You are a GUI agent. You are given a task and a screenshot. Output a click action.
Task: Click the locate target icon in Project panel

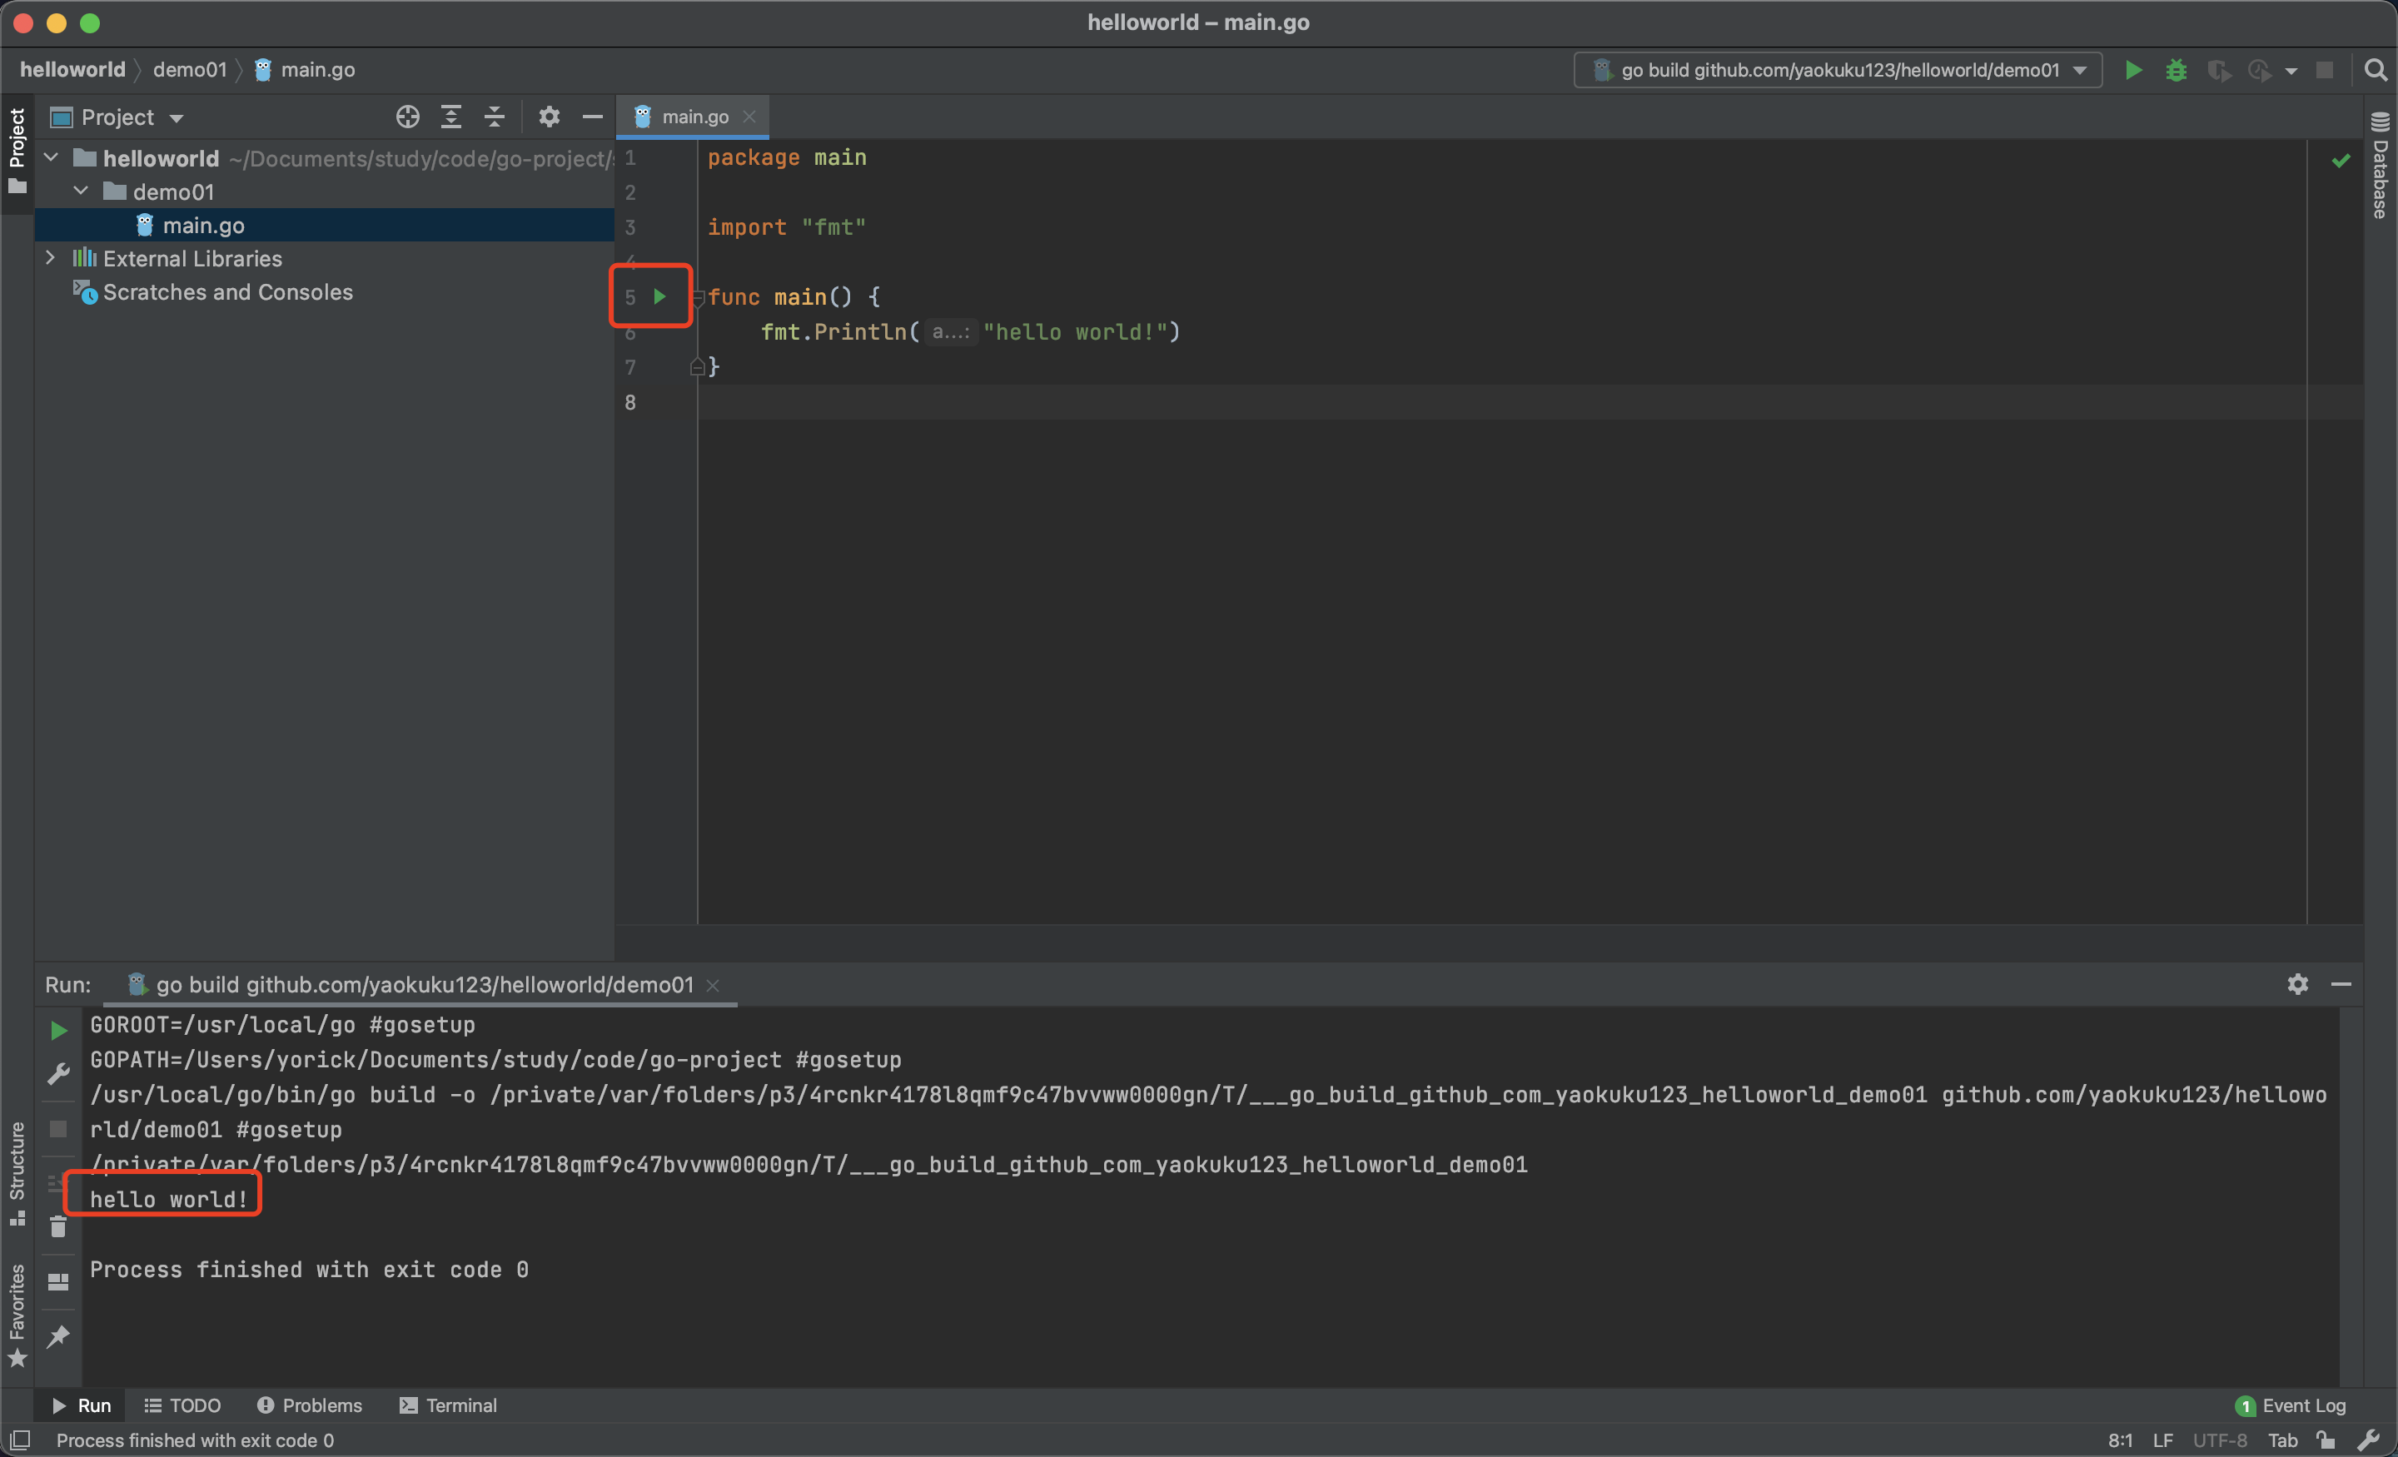point(408,117)
